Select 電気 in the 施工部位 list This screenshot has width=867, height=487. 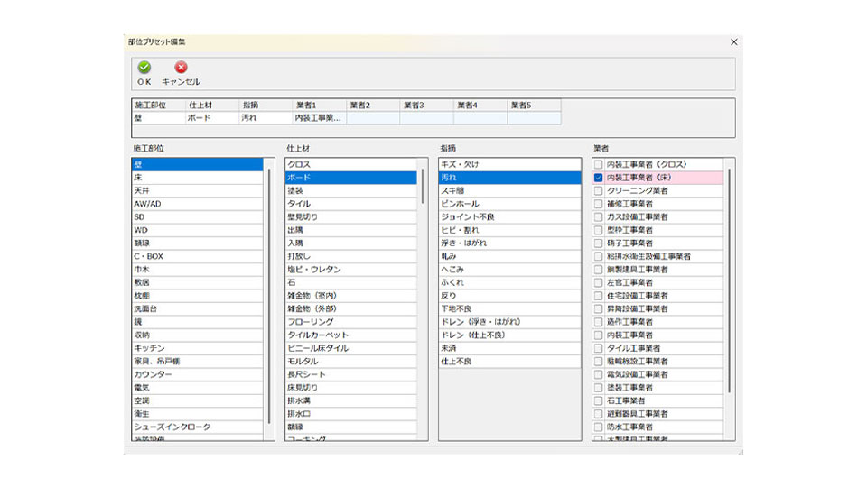tap(198, 388)
